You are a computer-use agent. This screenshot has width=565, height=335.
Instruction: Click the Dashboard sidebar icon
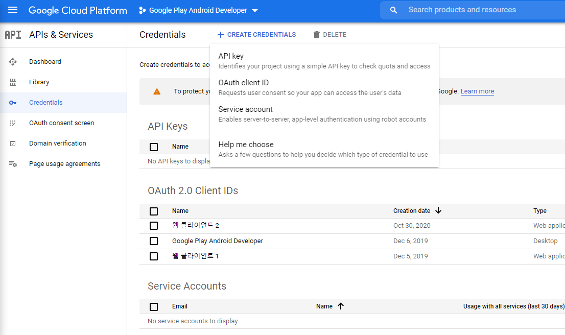tap(13, 62)
